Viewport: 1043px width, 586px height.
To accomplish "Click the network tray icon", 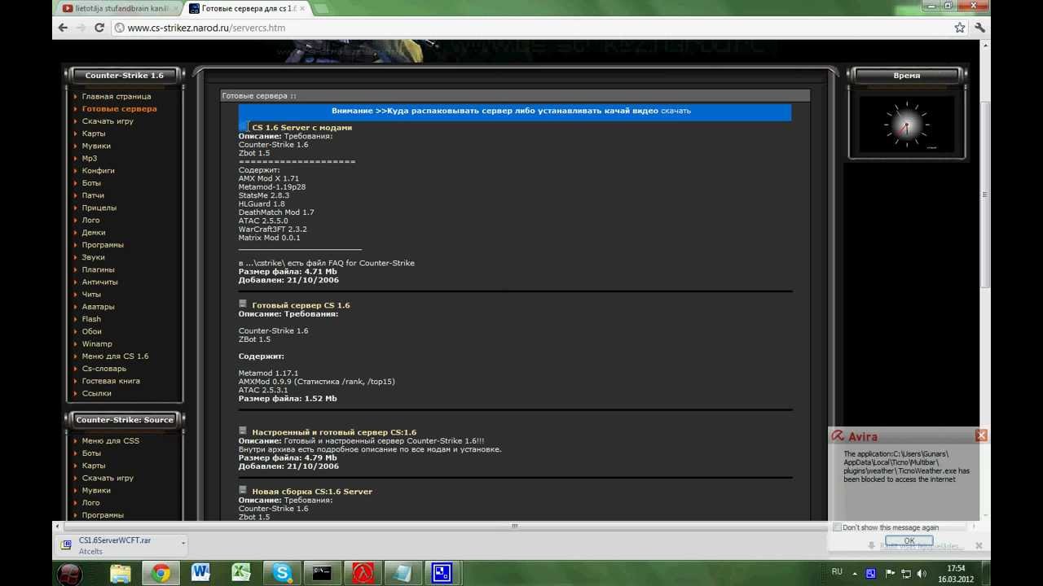I will pyautogui.click(x=907, y=573).
